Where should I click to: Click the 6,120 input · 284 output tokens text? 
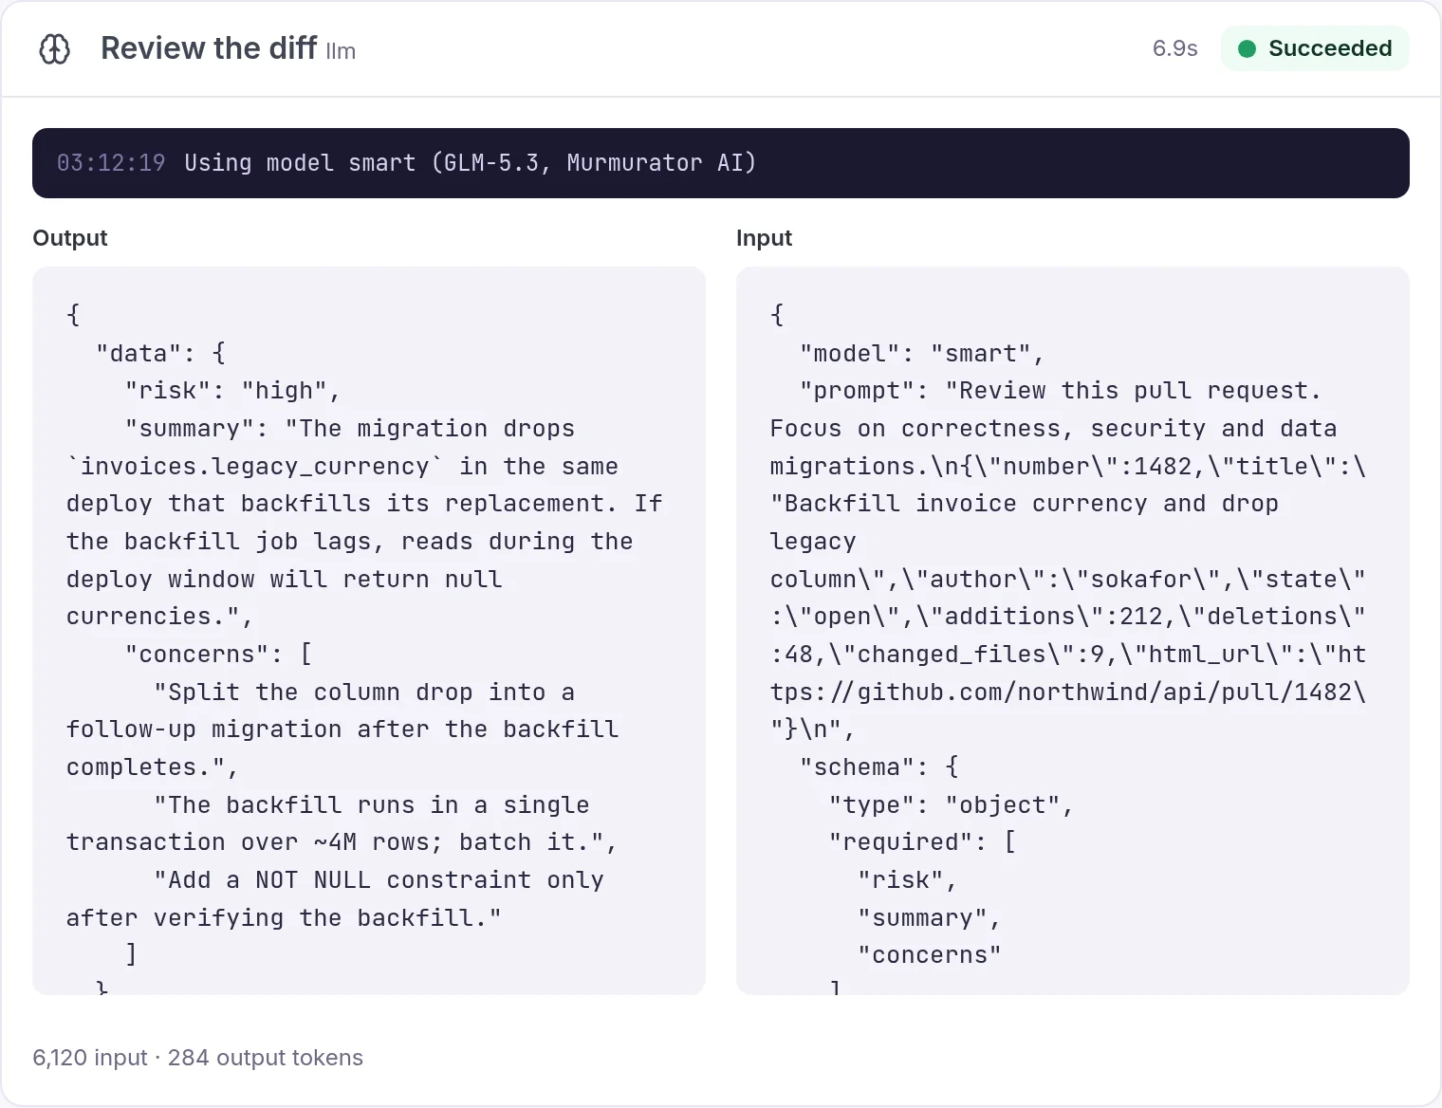(x=197, y=1058)
